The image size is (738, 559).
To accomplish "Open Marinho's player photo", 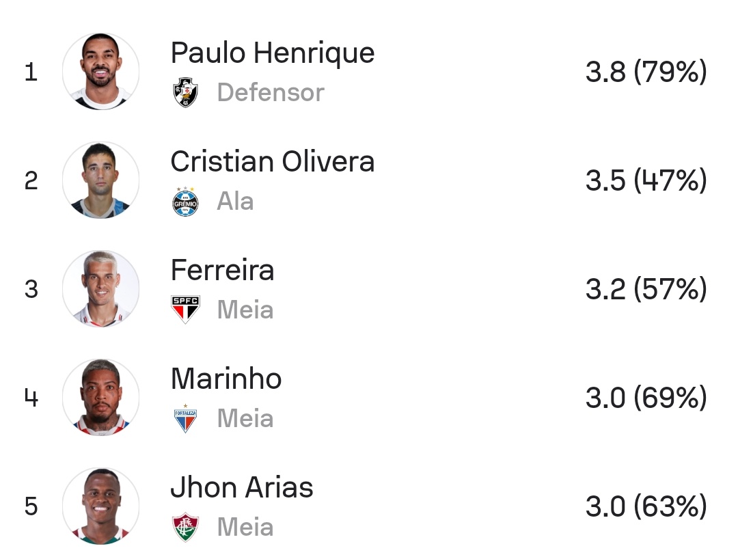I will [100, 397].
